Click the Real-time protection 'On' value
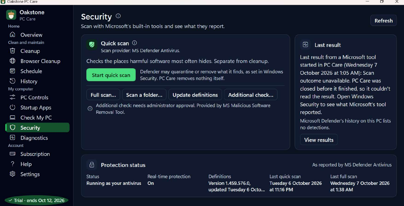Viewport: 404px width, 206px height. coord(151,183)
